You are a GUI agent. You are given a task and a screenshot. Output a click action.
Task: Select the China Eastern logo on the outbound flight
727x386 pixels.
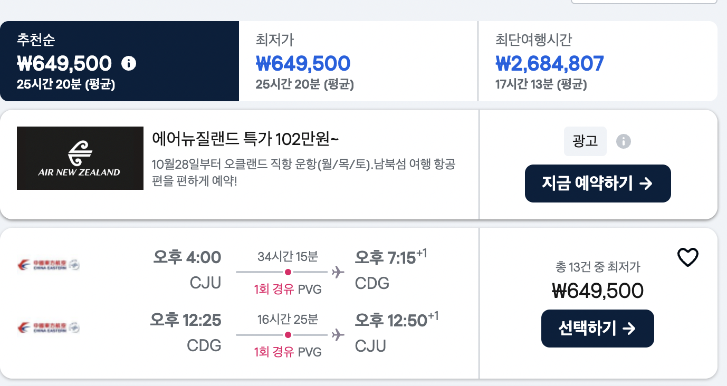(x=48, y=265)
